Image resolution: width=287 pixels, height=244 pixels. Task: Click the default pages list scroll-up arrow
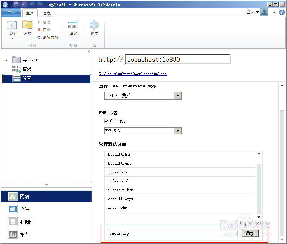[x=259, y=154]
